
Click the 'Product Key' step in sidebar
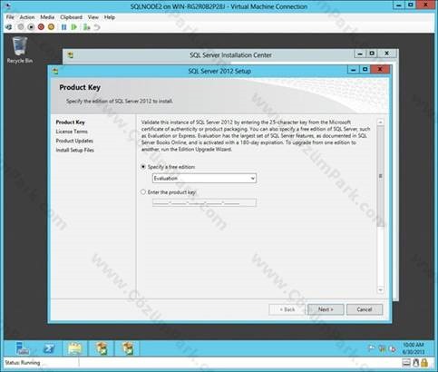pyautogui.click(x=70, y=122)
